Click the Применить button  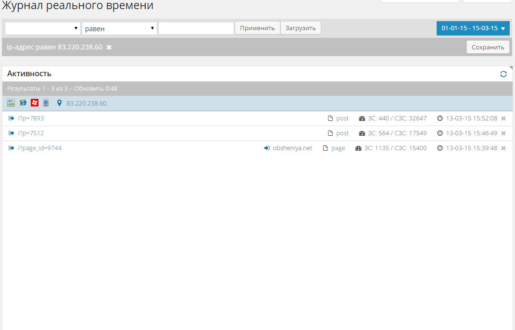[x=257, y=28]
